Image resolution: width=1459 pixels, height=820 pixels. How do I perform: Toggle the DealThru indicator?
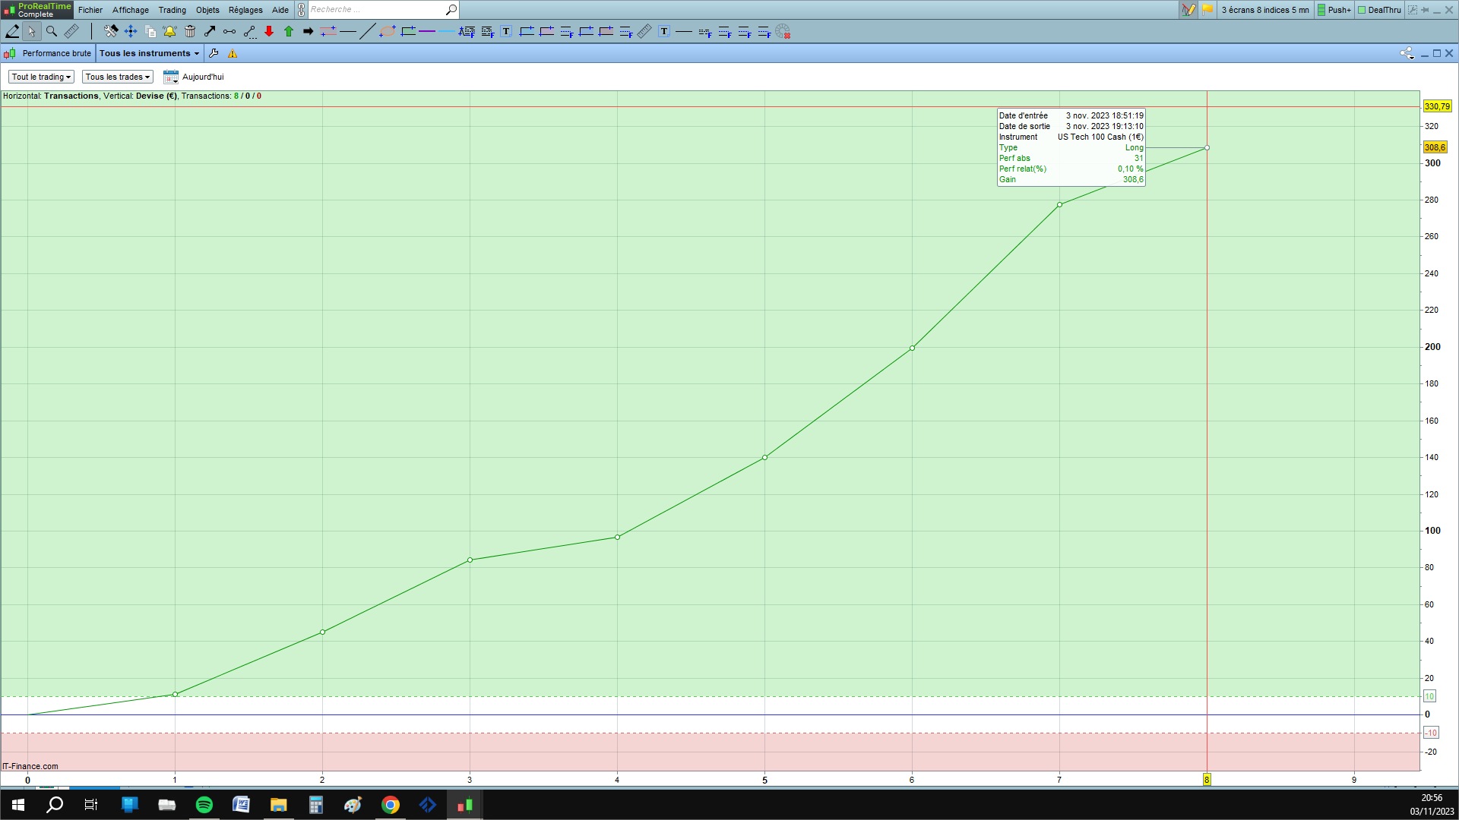[1380, 10]
